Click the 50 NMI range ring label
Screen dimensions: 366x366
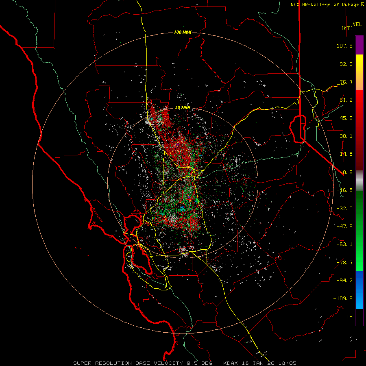(x=183, y=108)
